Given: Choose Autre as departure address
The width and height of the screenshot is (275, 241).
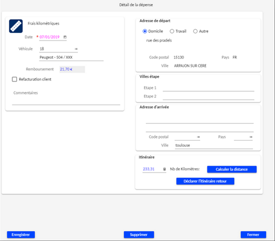Looking at the screenshot, I should point(196,31).
